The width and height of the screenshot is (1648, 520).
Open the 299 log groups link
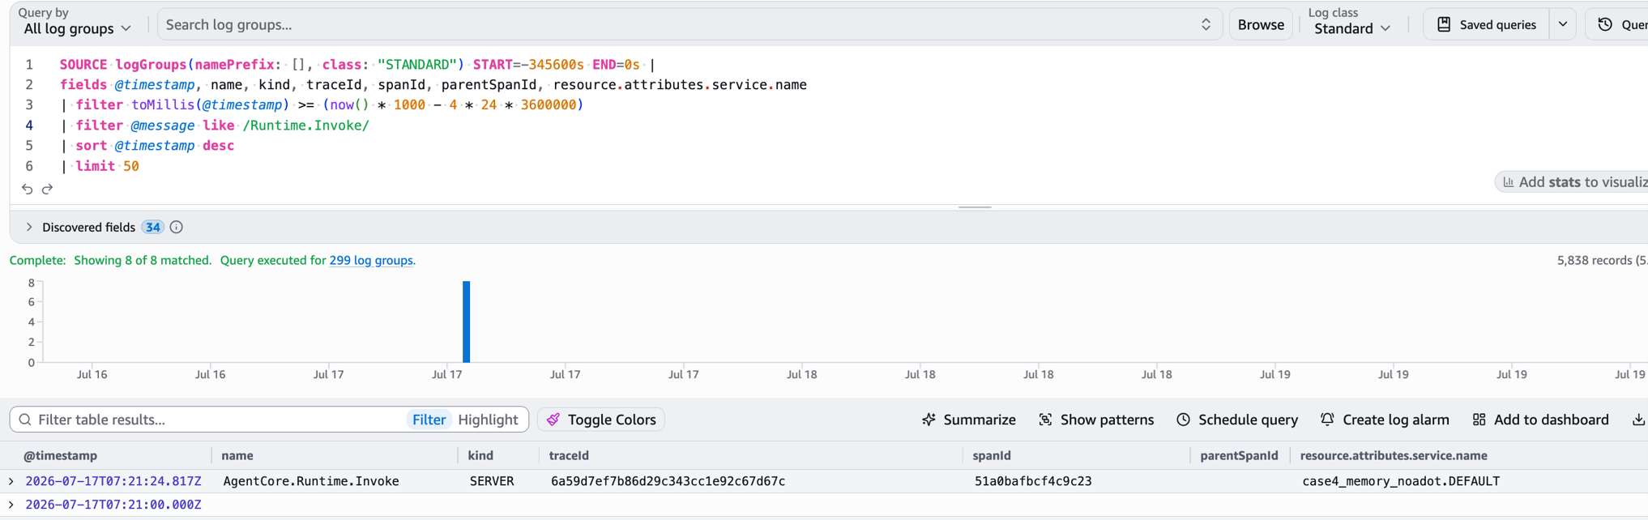tap(371, 261)
